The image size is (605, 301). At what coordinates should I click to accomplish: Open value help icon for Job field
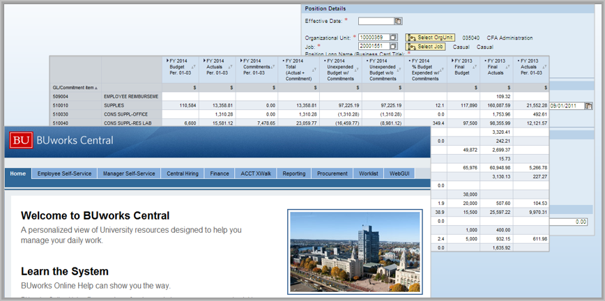tap(393, 46)
